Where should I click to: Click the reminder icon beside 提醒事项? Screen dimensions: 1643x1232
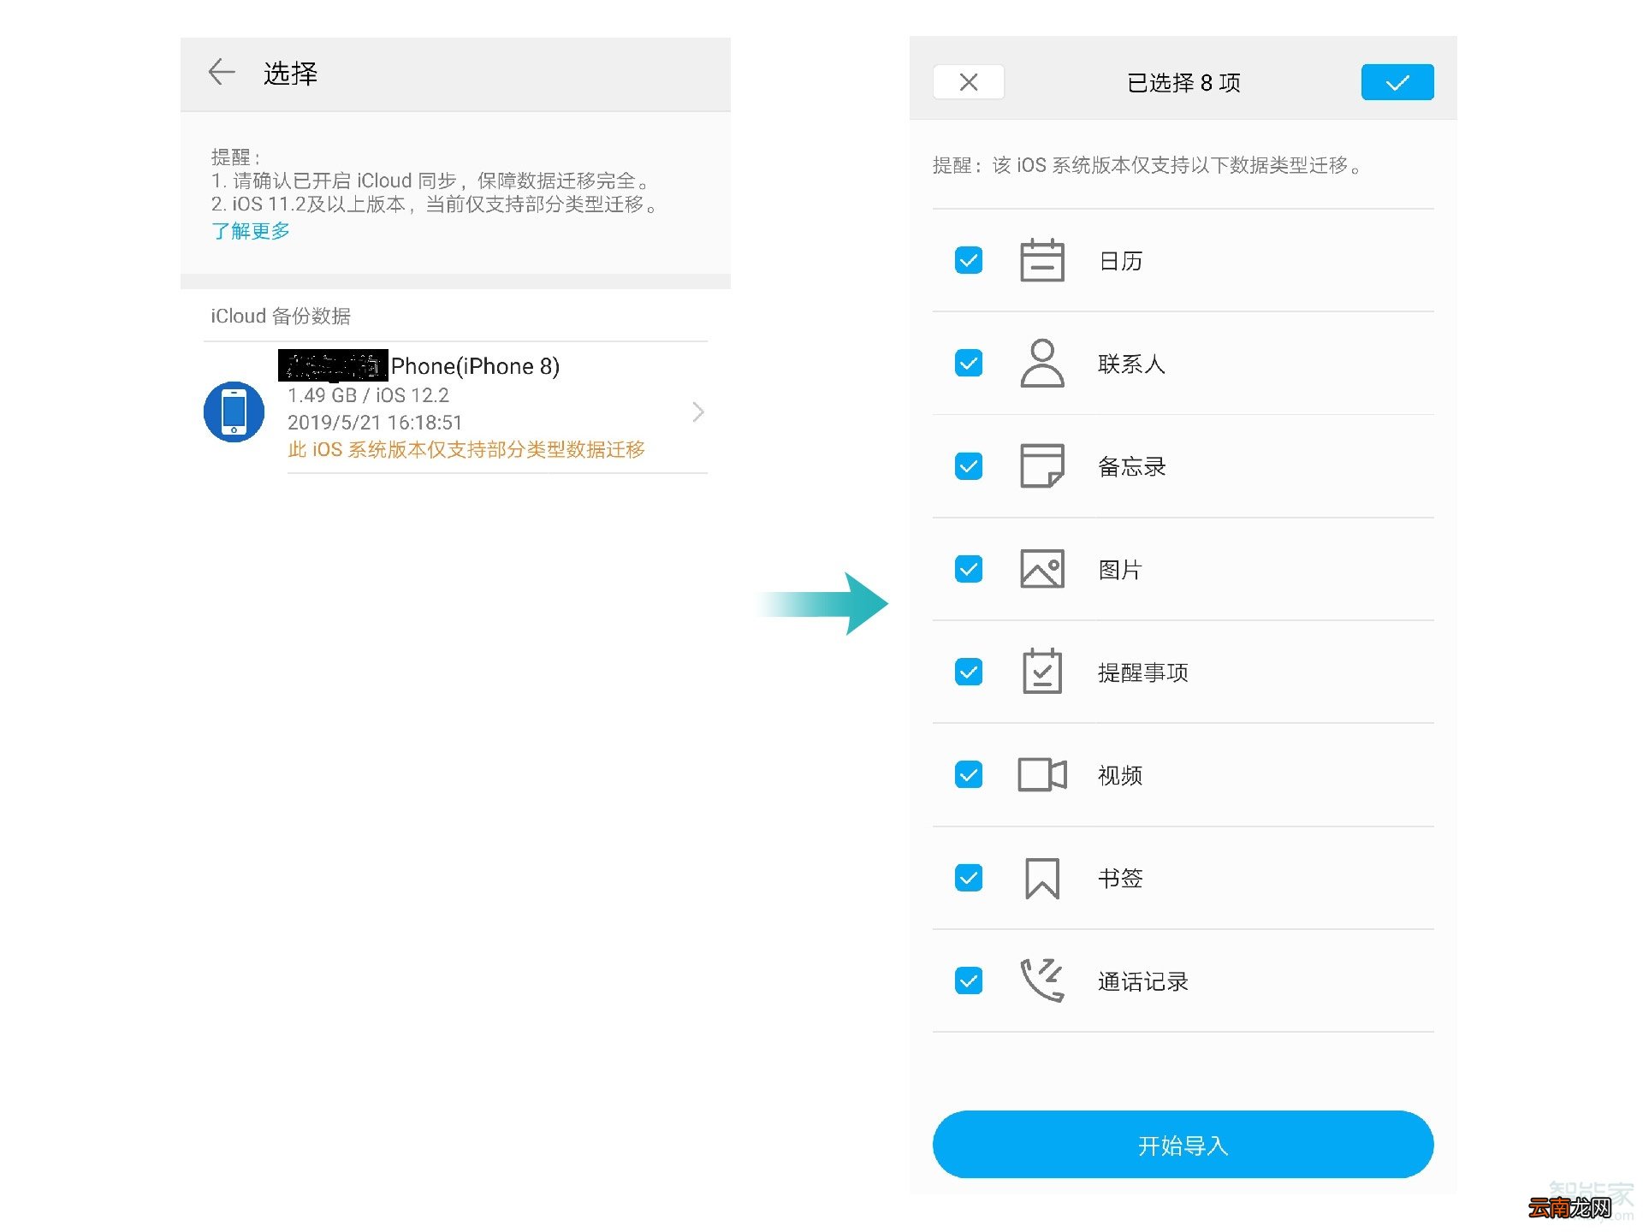click(x=1041, y=672)
